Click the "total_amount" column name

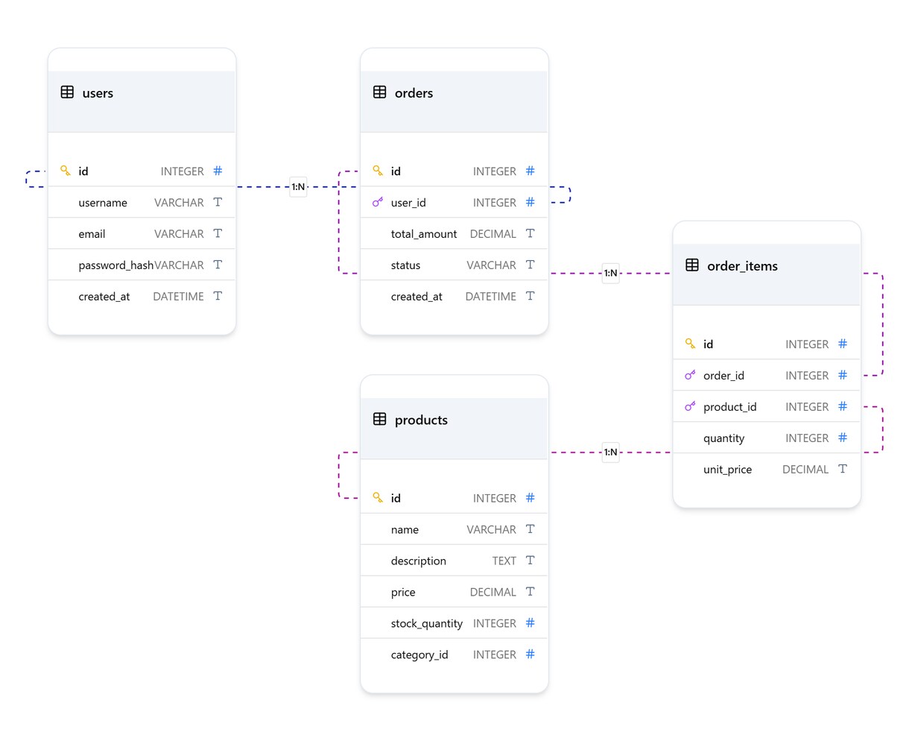pyautogui.click(x=424, y=234)
